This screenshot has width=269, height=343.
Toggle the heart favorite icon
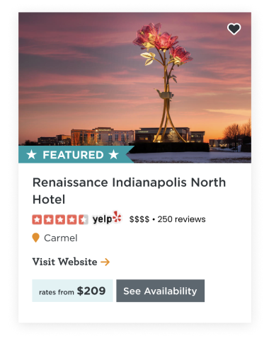tap(234, 29)
